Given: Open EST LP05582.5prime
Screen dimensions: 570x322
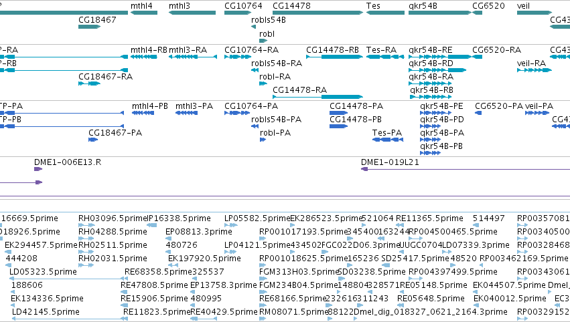Looking at the screenshot, I should pos(257,218).
